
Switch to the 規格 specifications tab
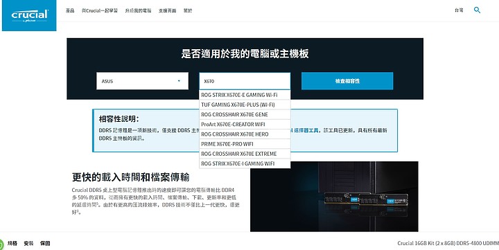[12, 243]
